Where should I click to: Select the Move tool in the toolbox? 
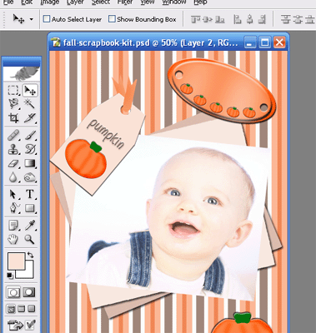click(30, 91)
